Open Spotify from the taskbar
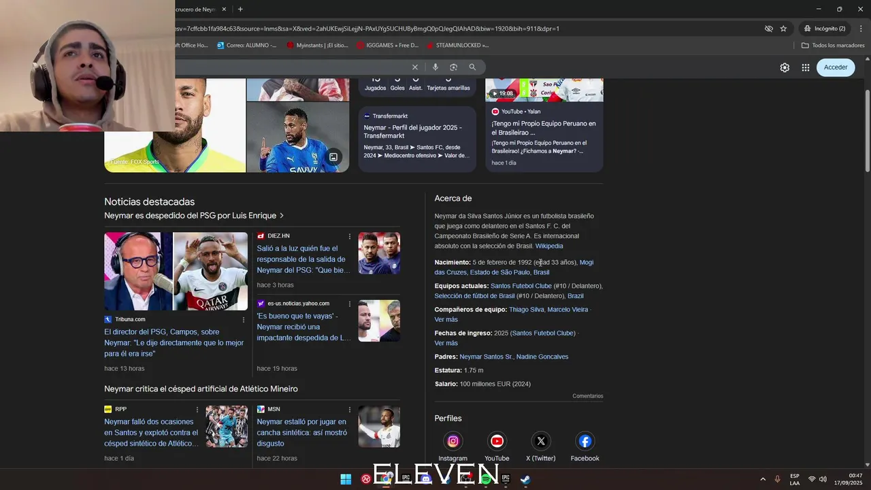871x490 pixels. tap(486, 479)
